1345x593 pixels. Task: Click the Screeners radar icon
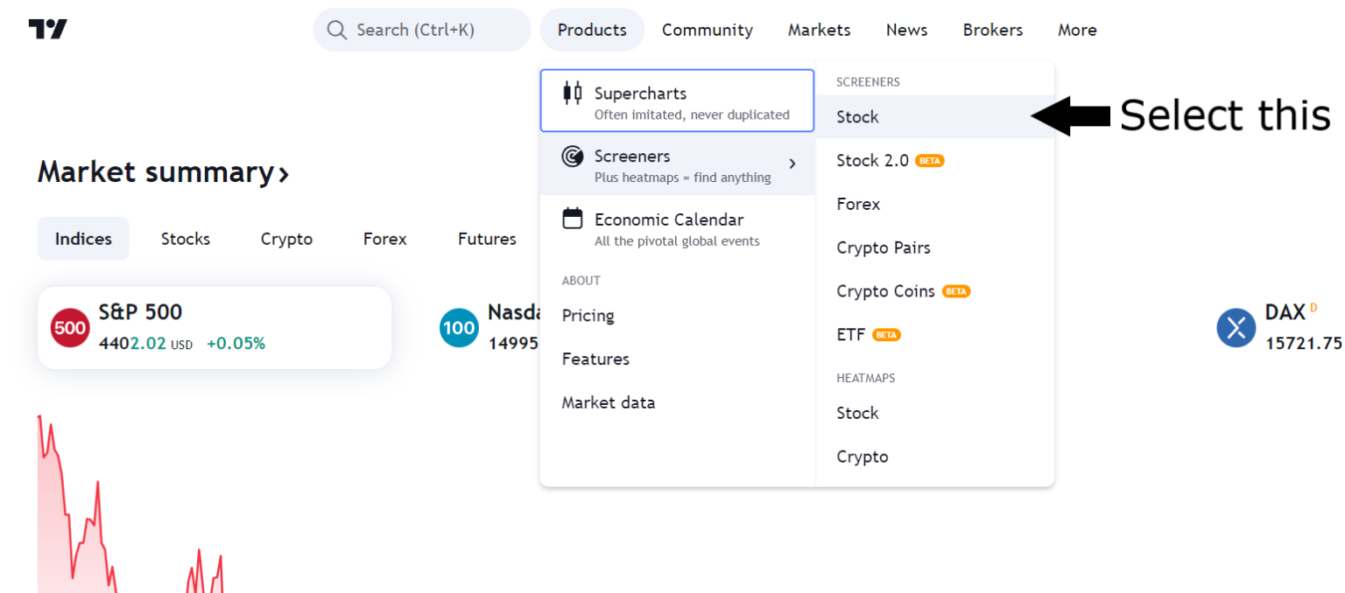coord(573,157)
